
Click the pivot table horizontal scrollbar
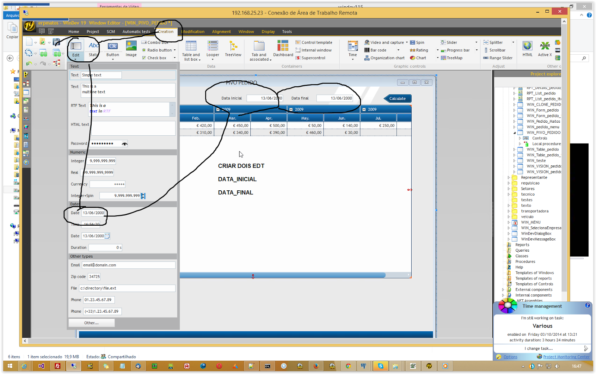(283, 275)
